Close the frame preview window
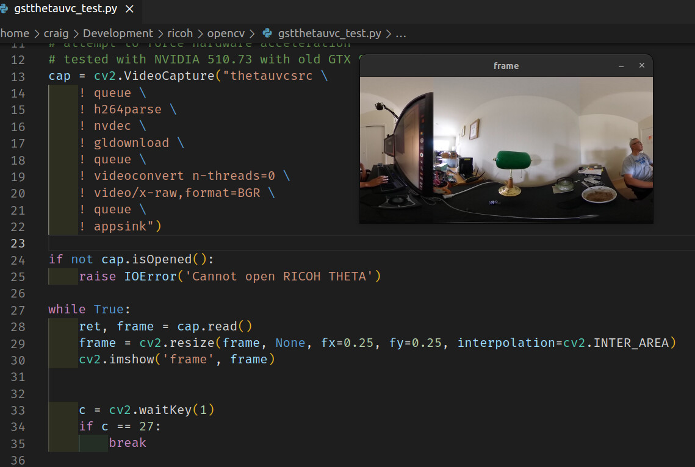 pyautogui.click(x=641, y=66)
